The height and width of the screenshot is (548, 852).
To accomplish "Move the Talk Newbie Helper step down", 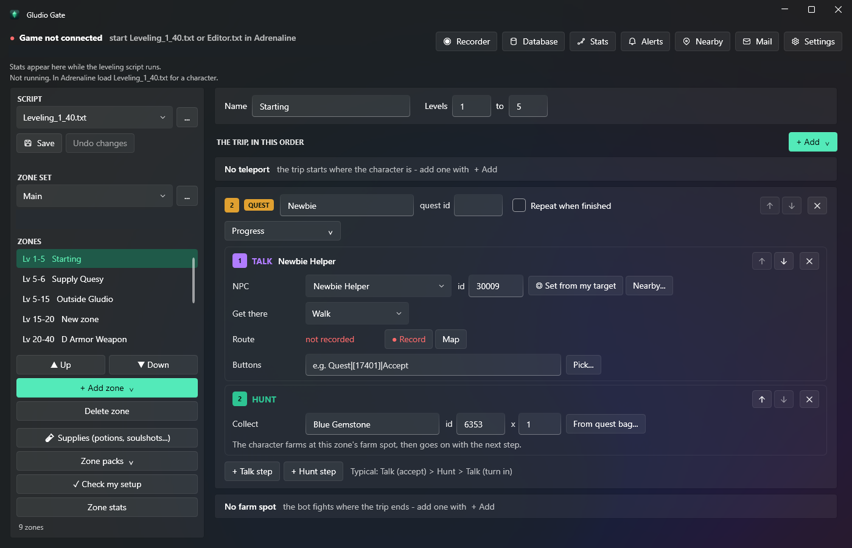I will click(x=784, y=261).
